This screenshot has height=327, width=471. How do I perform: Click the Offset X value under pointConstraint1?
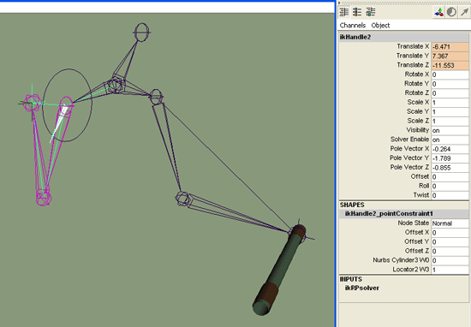coord(450,233)
